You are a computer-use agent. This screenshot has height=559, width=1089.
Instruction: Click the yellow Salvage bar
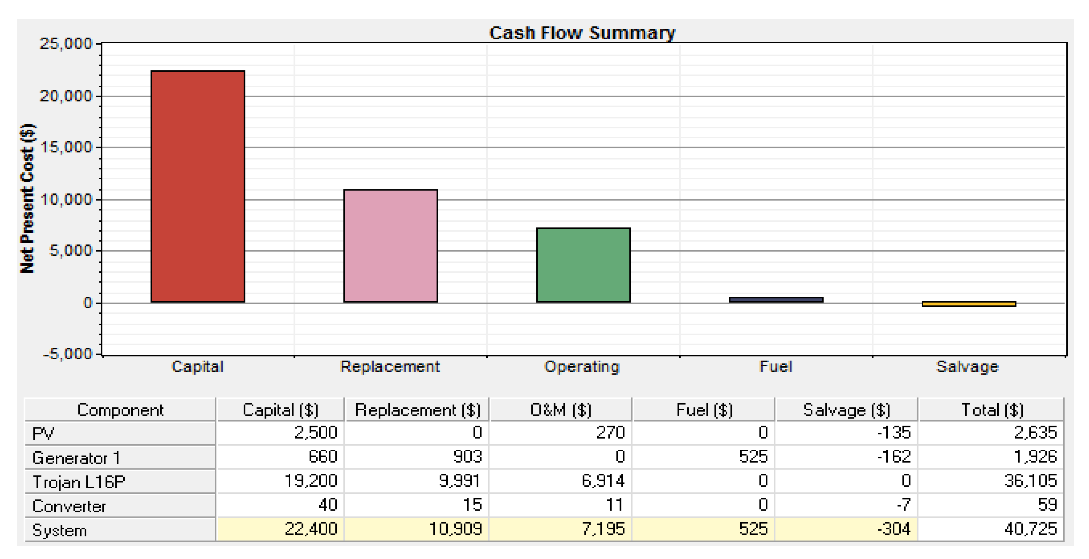(x=969, y=304)
